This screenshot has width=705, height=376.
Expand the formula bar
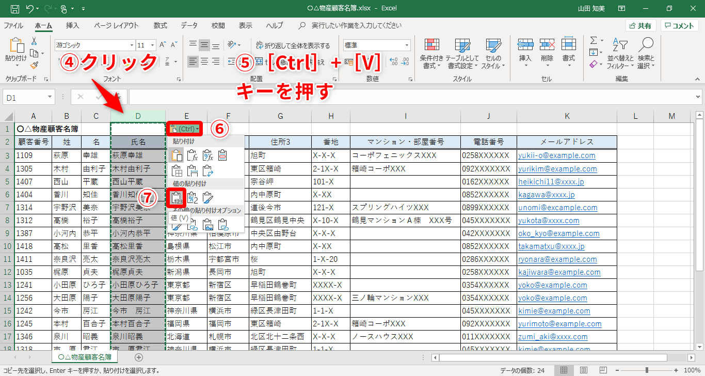698,97
